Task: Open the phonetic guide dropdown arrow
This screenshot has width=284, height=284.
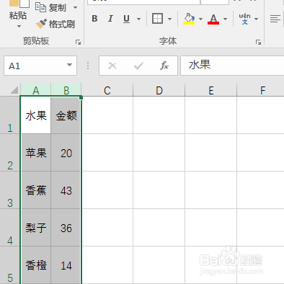Action: pos(257,19)
